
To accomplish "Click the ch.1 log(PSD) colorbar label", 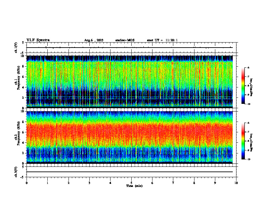I will (x=251, y=87).
